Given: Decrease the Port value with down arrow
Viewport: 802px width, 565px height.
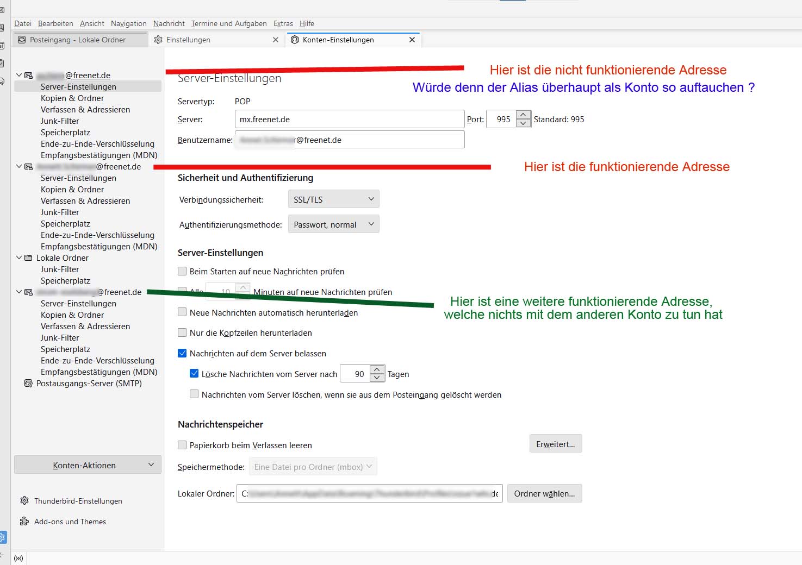Looking at the screenshot, I should pos(523,123).
